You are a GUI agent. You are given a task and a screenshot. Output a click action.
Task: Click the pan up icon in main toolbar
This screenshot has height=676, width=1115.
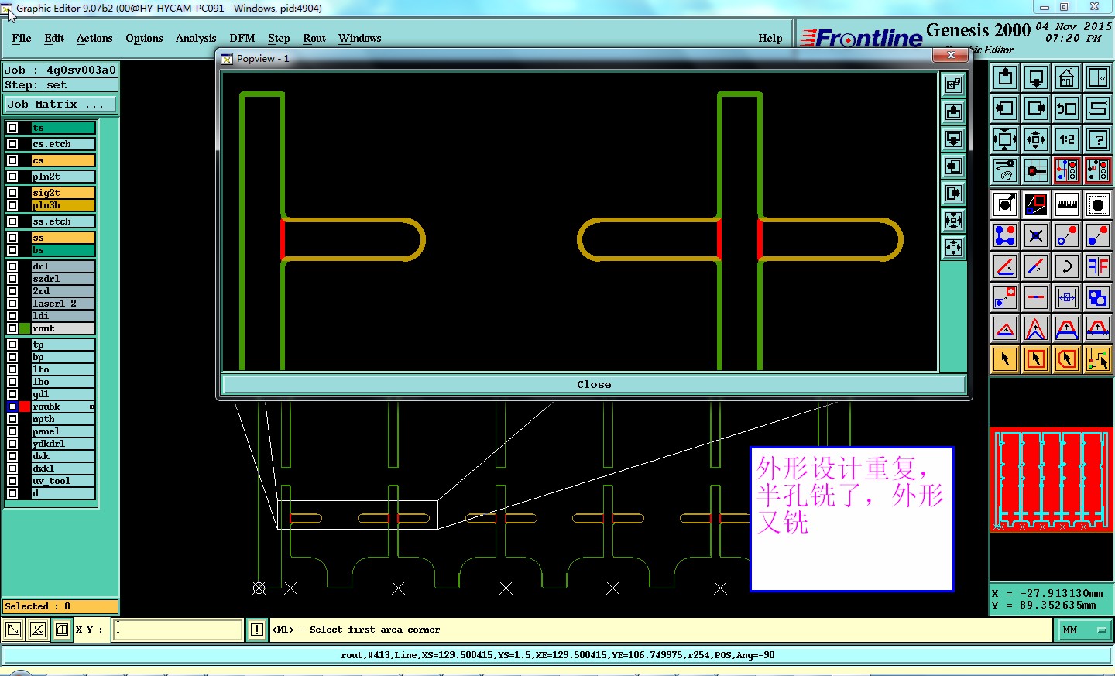tap(1005, 77)
